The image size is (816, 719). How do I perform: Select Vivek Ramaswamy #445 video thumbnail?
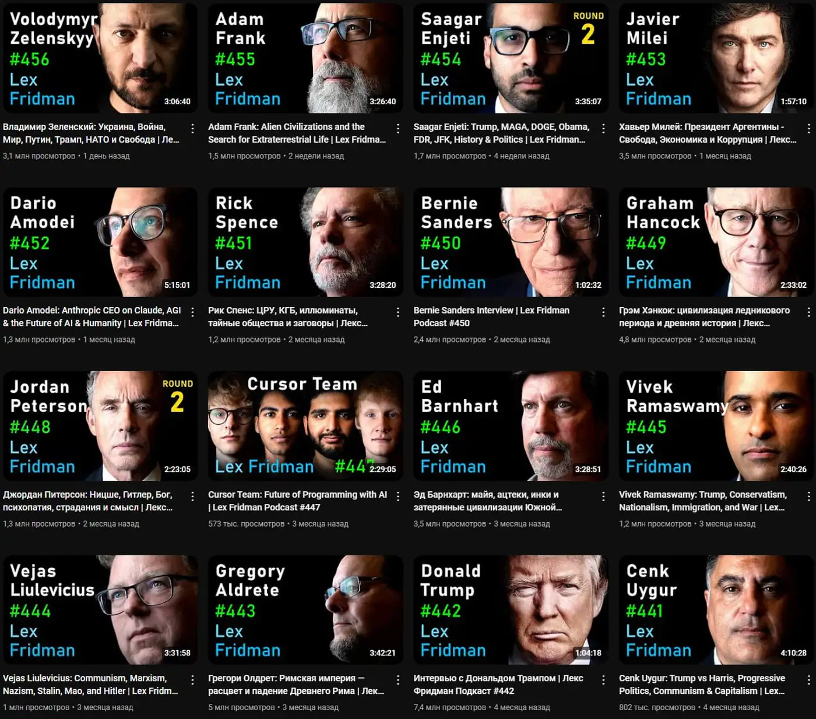(x=716, y=426)
